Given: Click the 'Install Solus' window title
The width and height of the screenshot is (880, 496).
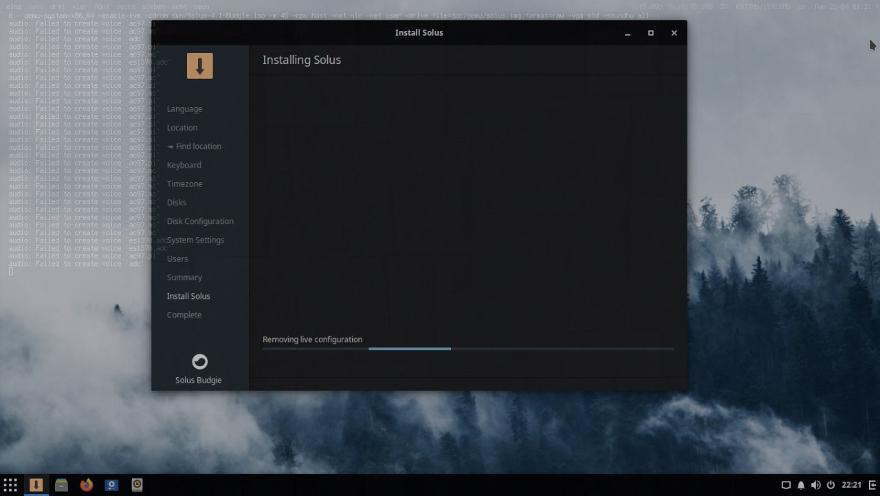Looking at the screenshot, I should click(419, 32).
